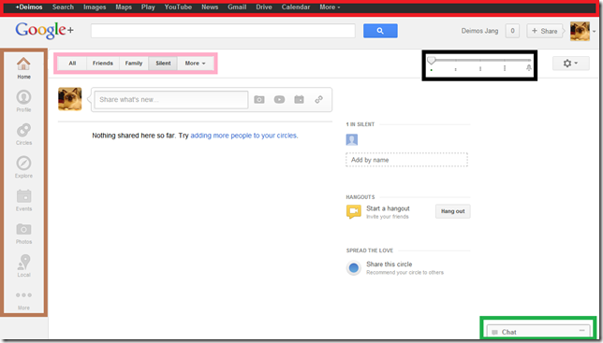This screenshot has height=343, width=603.
Task: Click the notifications count 0 button
Action: (x=512, y=31)
